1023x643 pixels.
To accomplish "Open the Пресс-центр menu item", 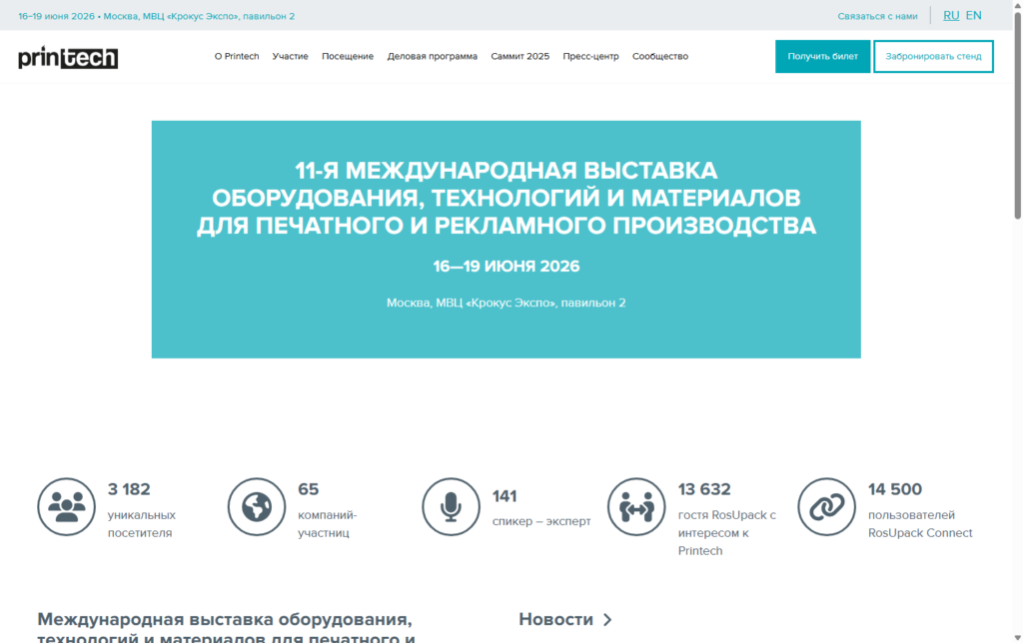I will tap(590, 57).
